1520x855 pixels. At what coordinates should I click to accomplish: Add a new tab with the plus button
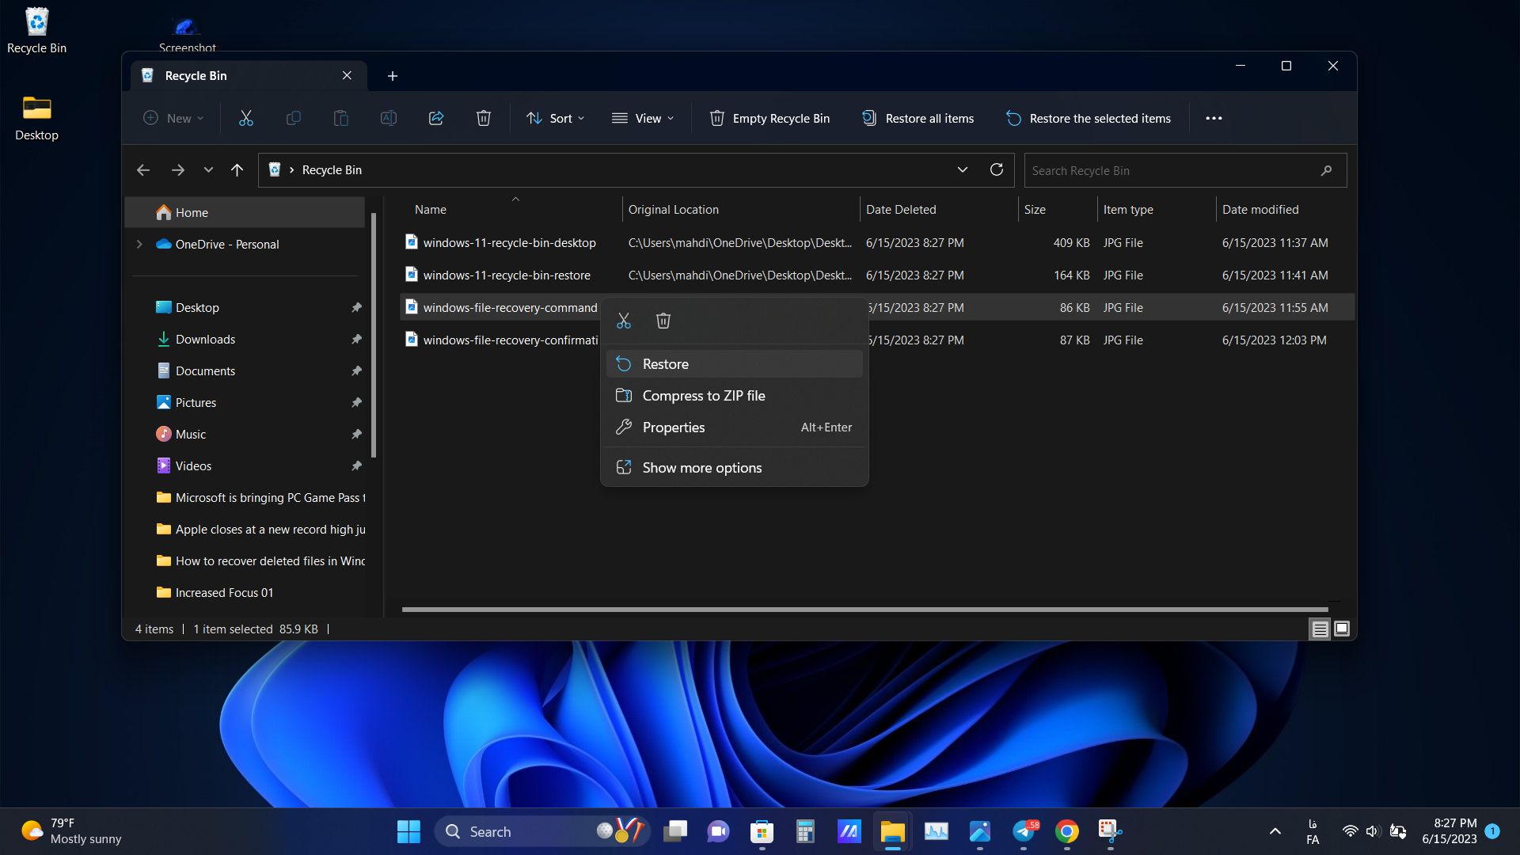pyautogui.click(x=393, y=76)
